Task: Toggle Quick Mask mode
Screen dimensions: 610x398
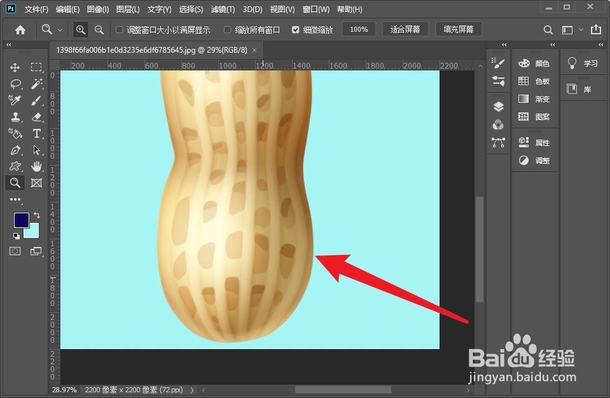Action: point(15,251)
